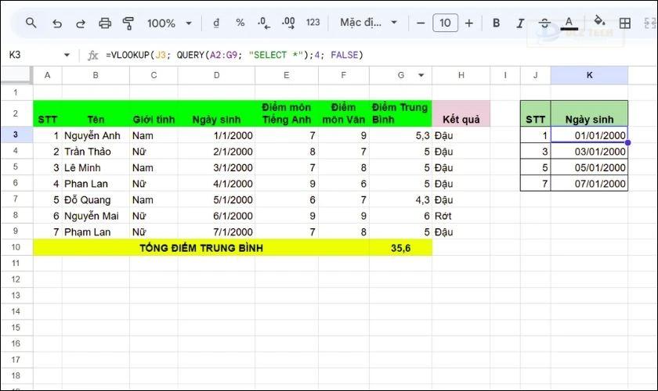This screenshot has height=391, width=658.
Task: Decrease decimal places
Action: [x=263, y=23]
